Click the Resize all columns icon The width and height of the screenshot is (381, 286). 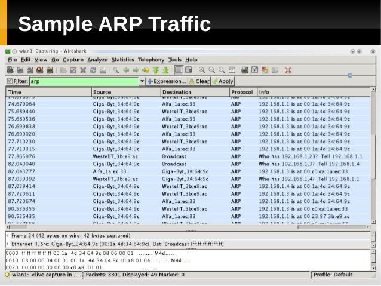tap(232, 70)
